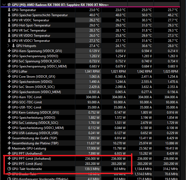
Task: Click lightning icon of Gesamtleistung der Platine (TBP)
Action: [9, 143]
